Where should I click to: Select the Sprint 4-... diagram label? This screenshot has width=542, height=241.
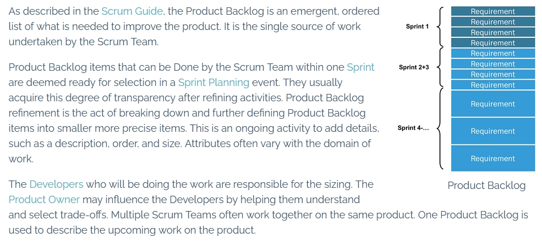pyautogui.click(x=413, y=128)
